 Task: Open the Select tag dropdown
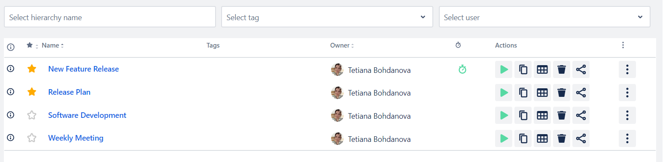click(x=327, y=17)
